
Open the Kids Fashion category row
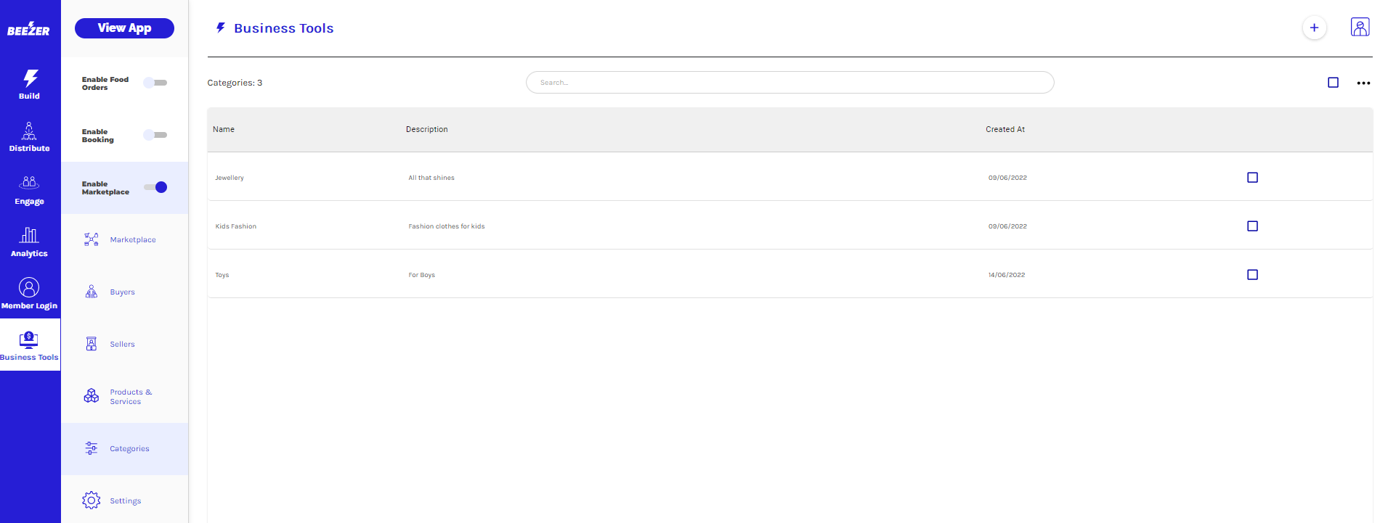click(236, 226)
